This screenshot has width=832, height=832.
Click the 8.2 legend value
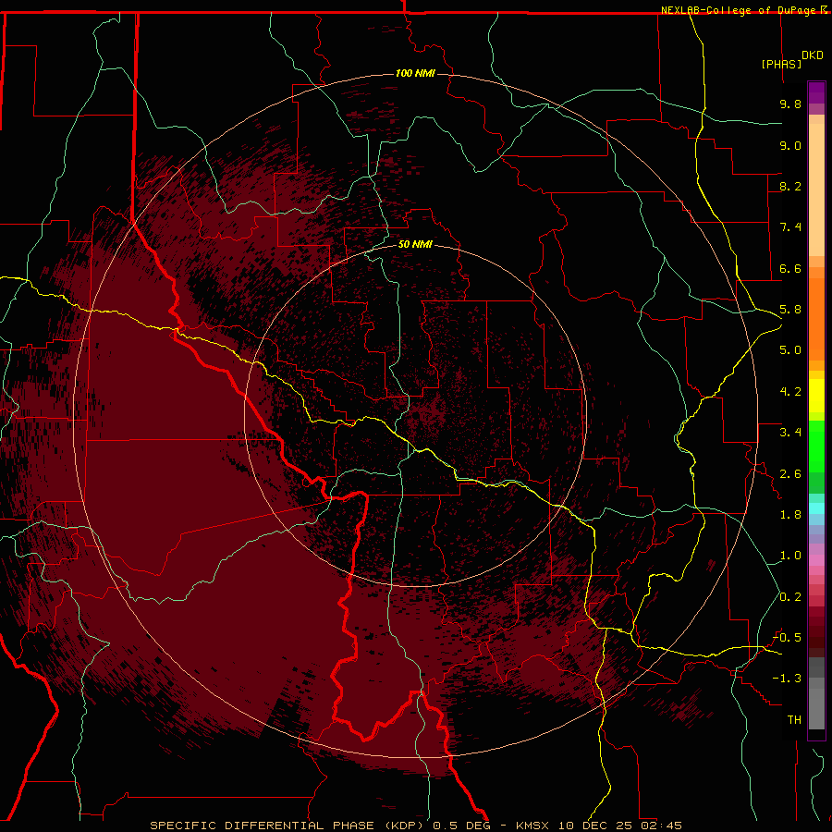(x=790, y=186)
